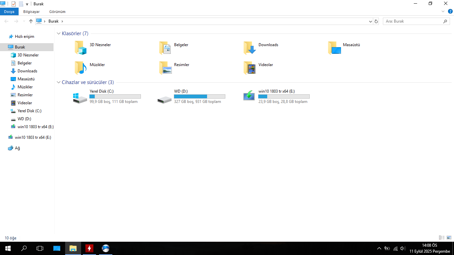Go up one level with up arrow
454x255 pixels.
point(31,21)
